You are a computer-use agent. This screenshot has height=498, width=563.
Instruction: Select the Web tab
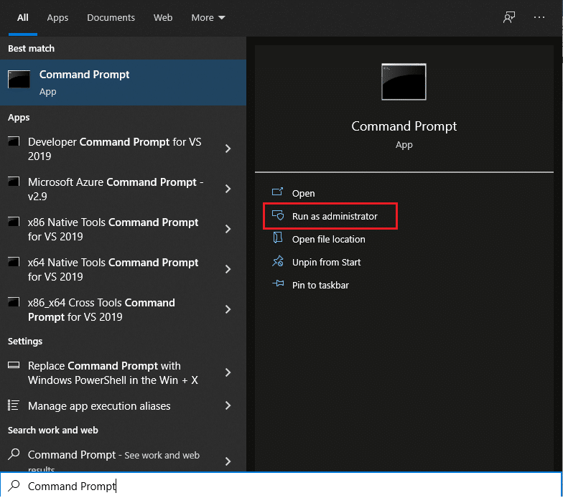click(x=163, y=17)
